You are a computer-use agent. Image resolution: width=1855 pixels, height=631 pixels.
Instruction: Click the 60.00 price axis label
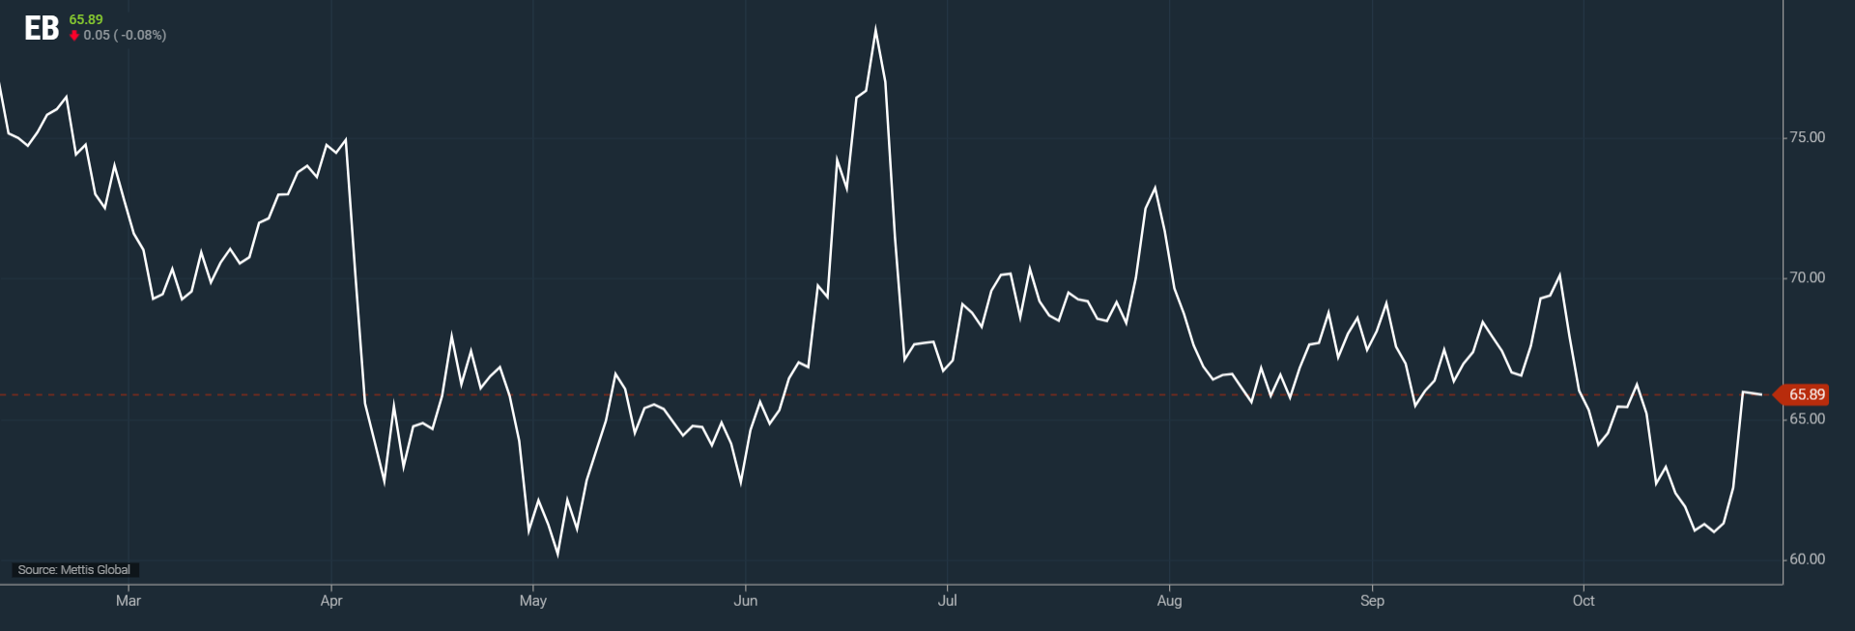[x=1807, y=559]
